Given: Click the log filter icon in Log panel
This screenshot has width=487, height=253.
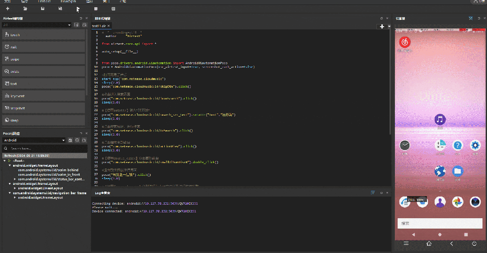Looking at the screenshot, I should [x=372, y=193].
